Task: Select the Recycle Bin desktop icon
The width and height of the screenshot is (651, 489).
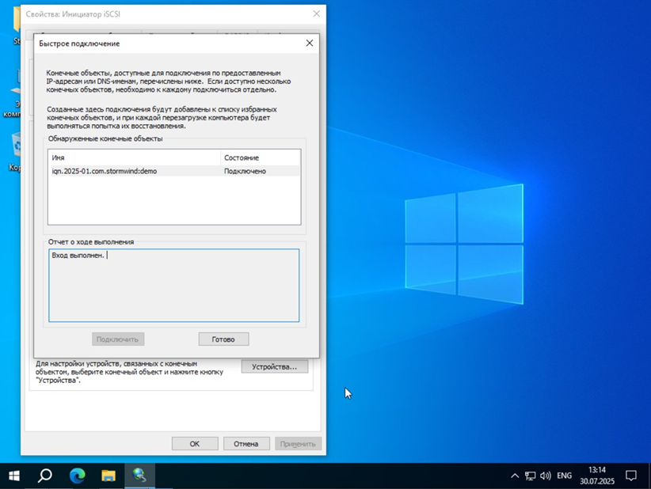Action: coord(17,151)
